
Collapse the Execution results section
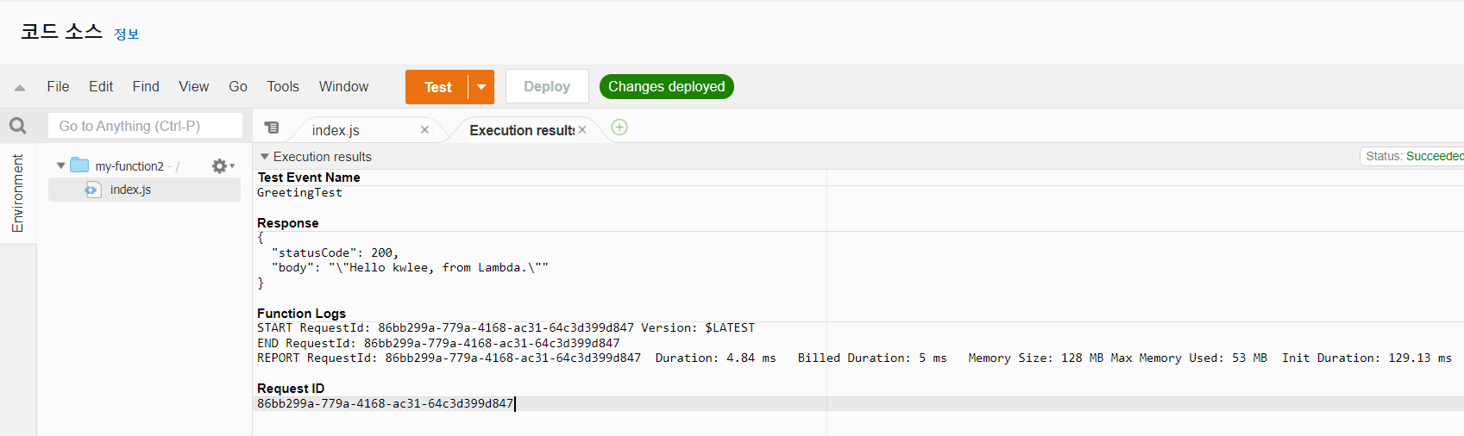[x=265, y=156]
